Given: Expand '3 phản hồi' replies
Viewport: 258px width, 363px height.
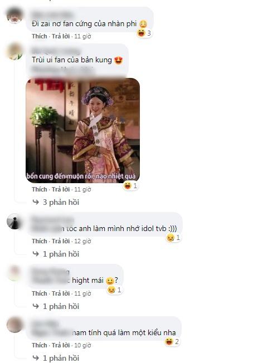Looking at the screenshot, I should pyautogui.click(x=56, y=202).
